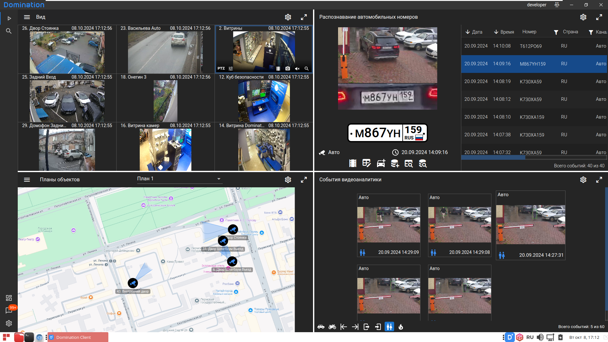Click the Номер column header

529,32
